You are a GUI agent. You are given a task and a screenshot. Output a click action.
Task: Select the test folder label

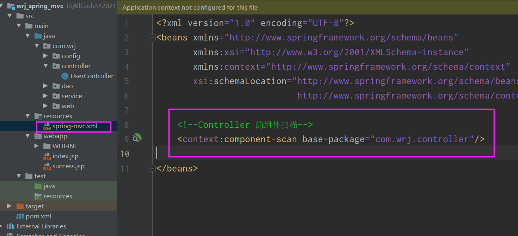[40, 176]
